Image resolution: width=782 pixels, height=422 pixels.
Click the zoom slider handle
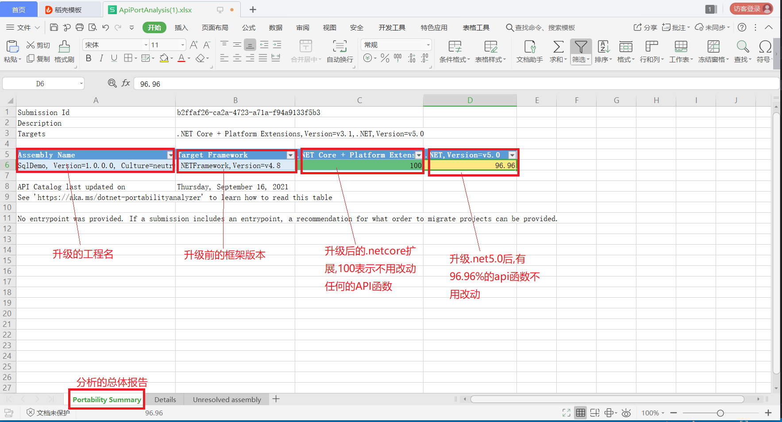720,413
